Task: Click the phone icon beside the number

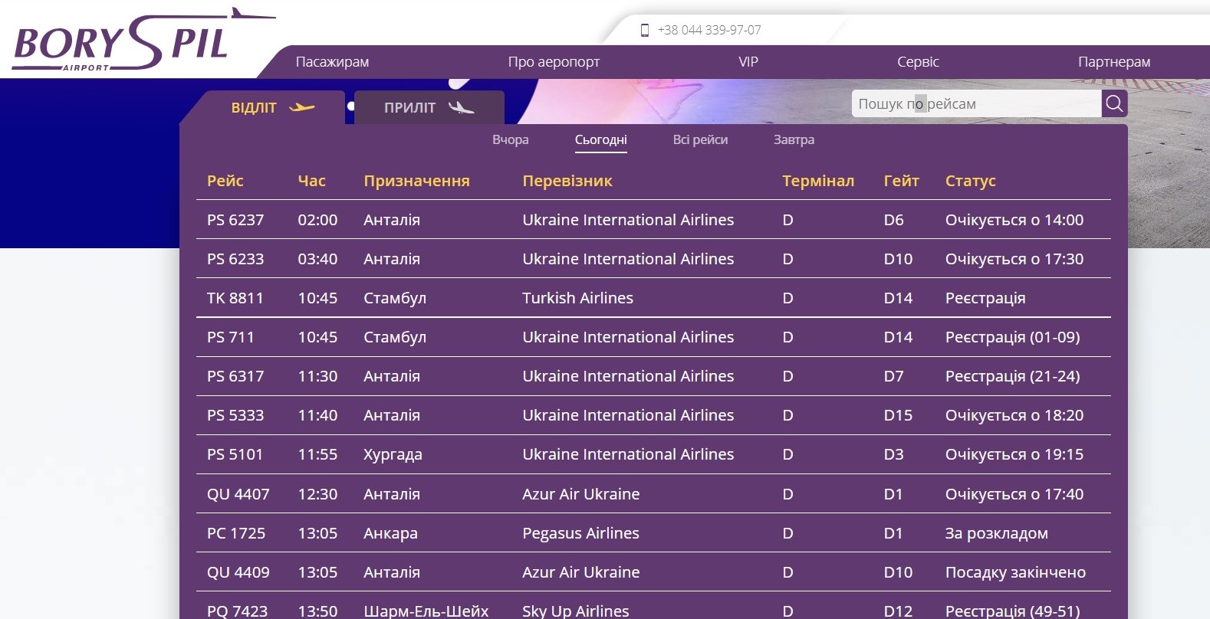Action: click(x=645, y=30)
